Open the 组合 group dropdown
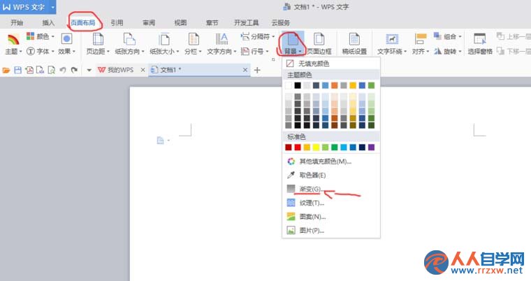 (448, 36)
